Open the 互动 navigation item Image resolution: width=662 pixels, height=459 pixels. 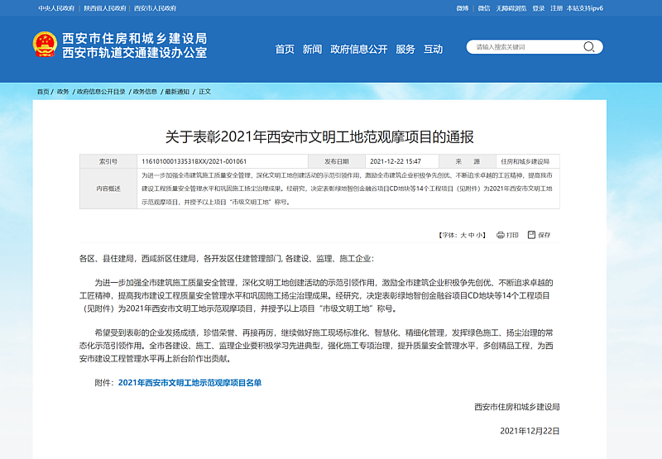click(x=433, y=49)
